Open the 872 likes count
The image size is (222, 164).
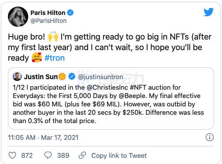(x=27, y=156)
